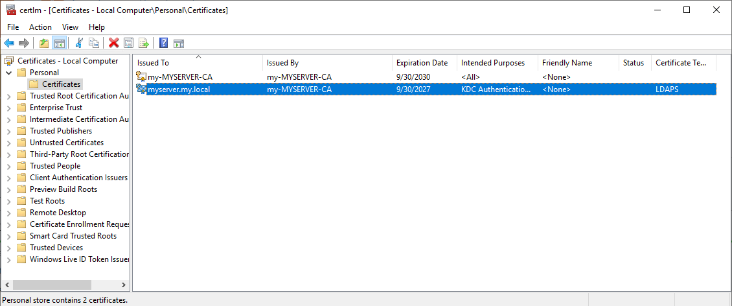Open the View menu
Screen dimensions: 732x306
pyautogui.click(x=70, y=27)
